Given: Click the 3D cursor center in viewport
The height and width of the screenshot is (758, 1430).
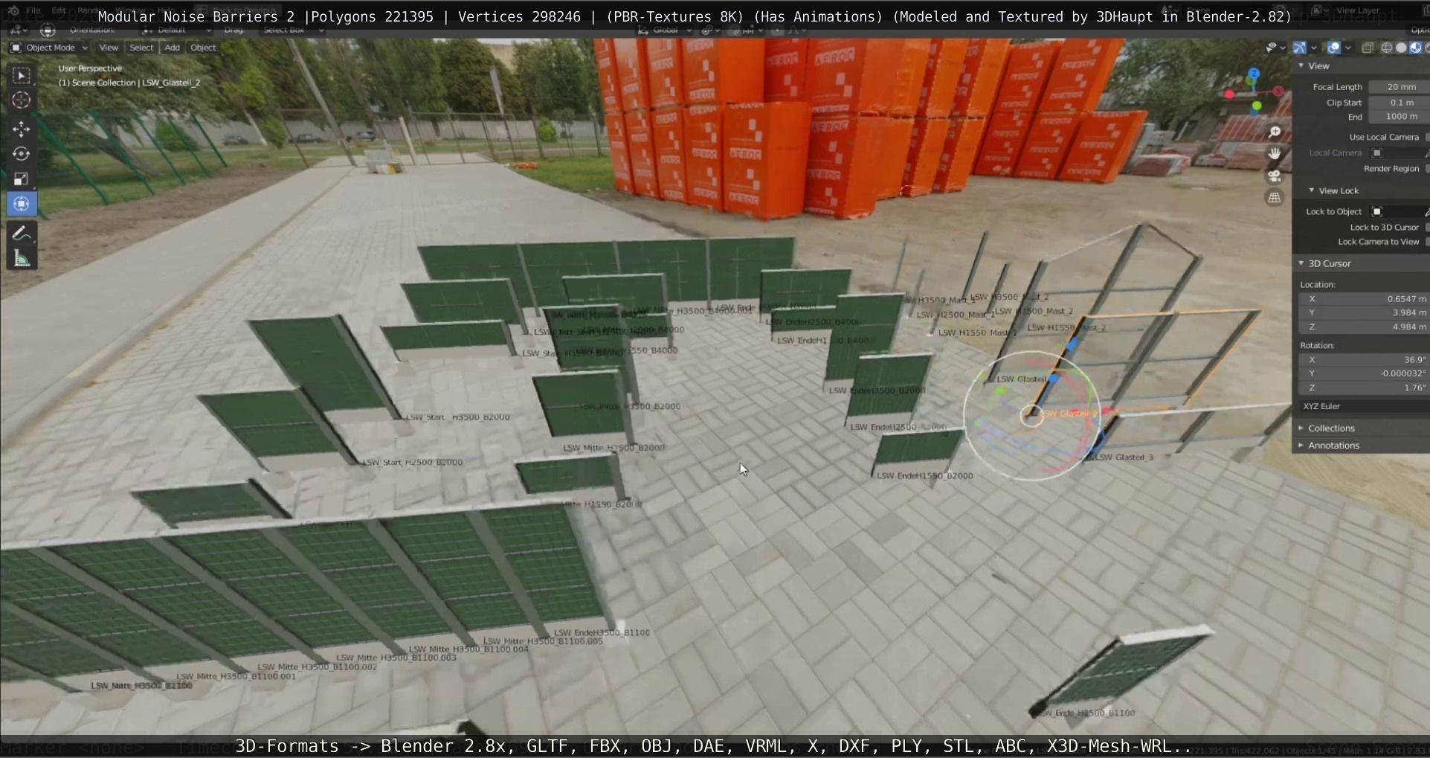Looking at the screenshot, I should pos(1031,416).
